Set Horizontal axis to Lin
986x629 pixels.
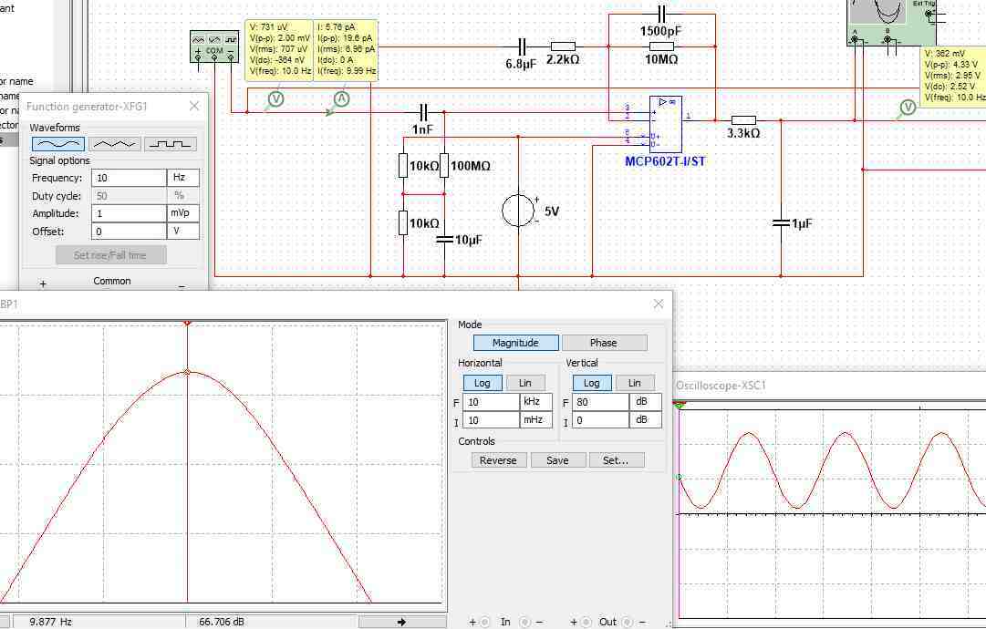[x=525, y=383]
